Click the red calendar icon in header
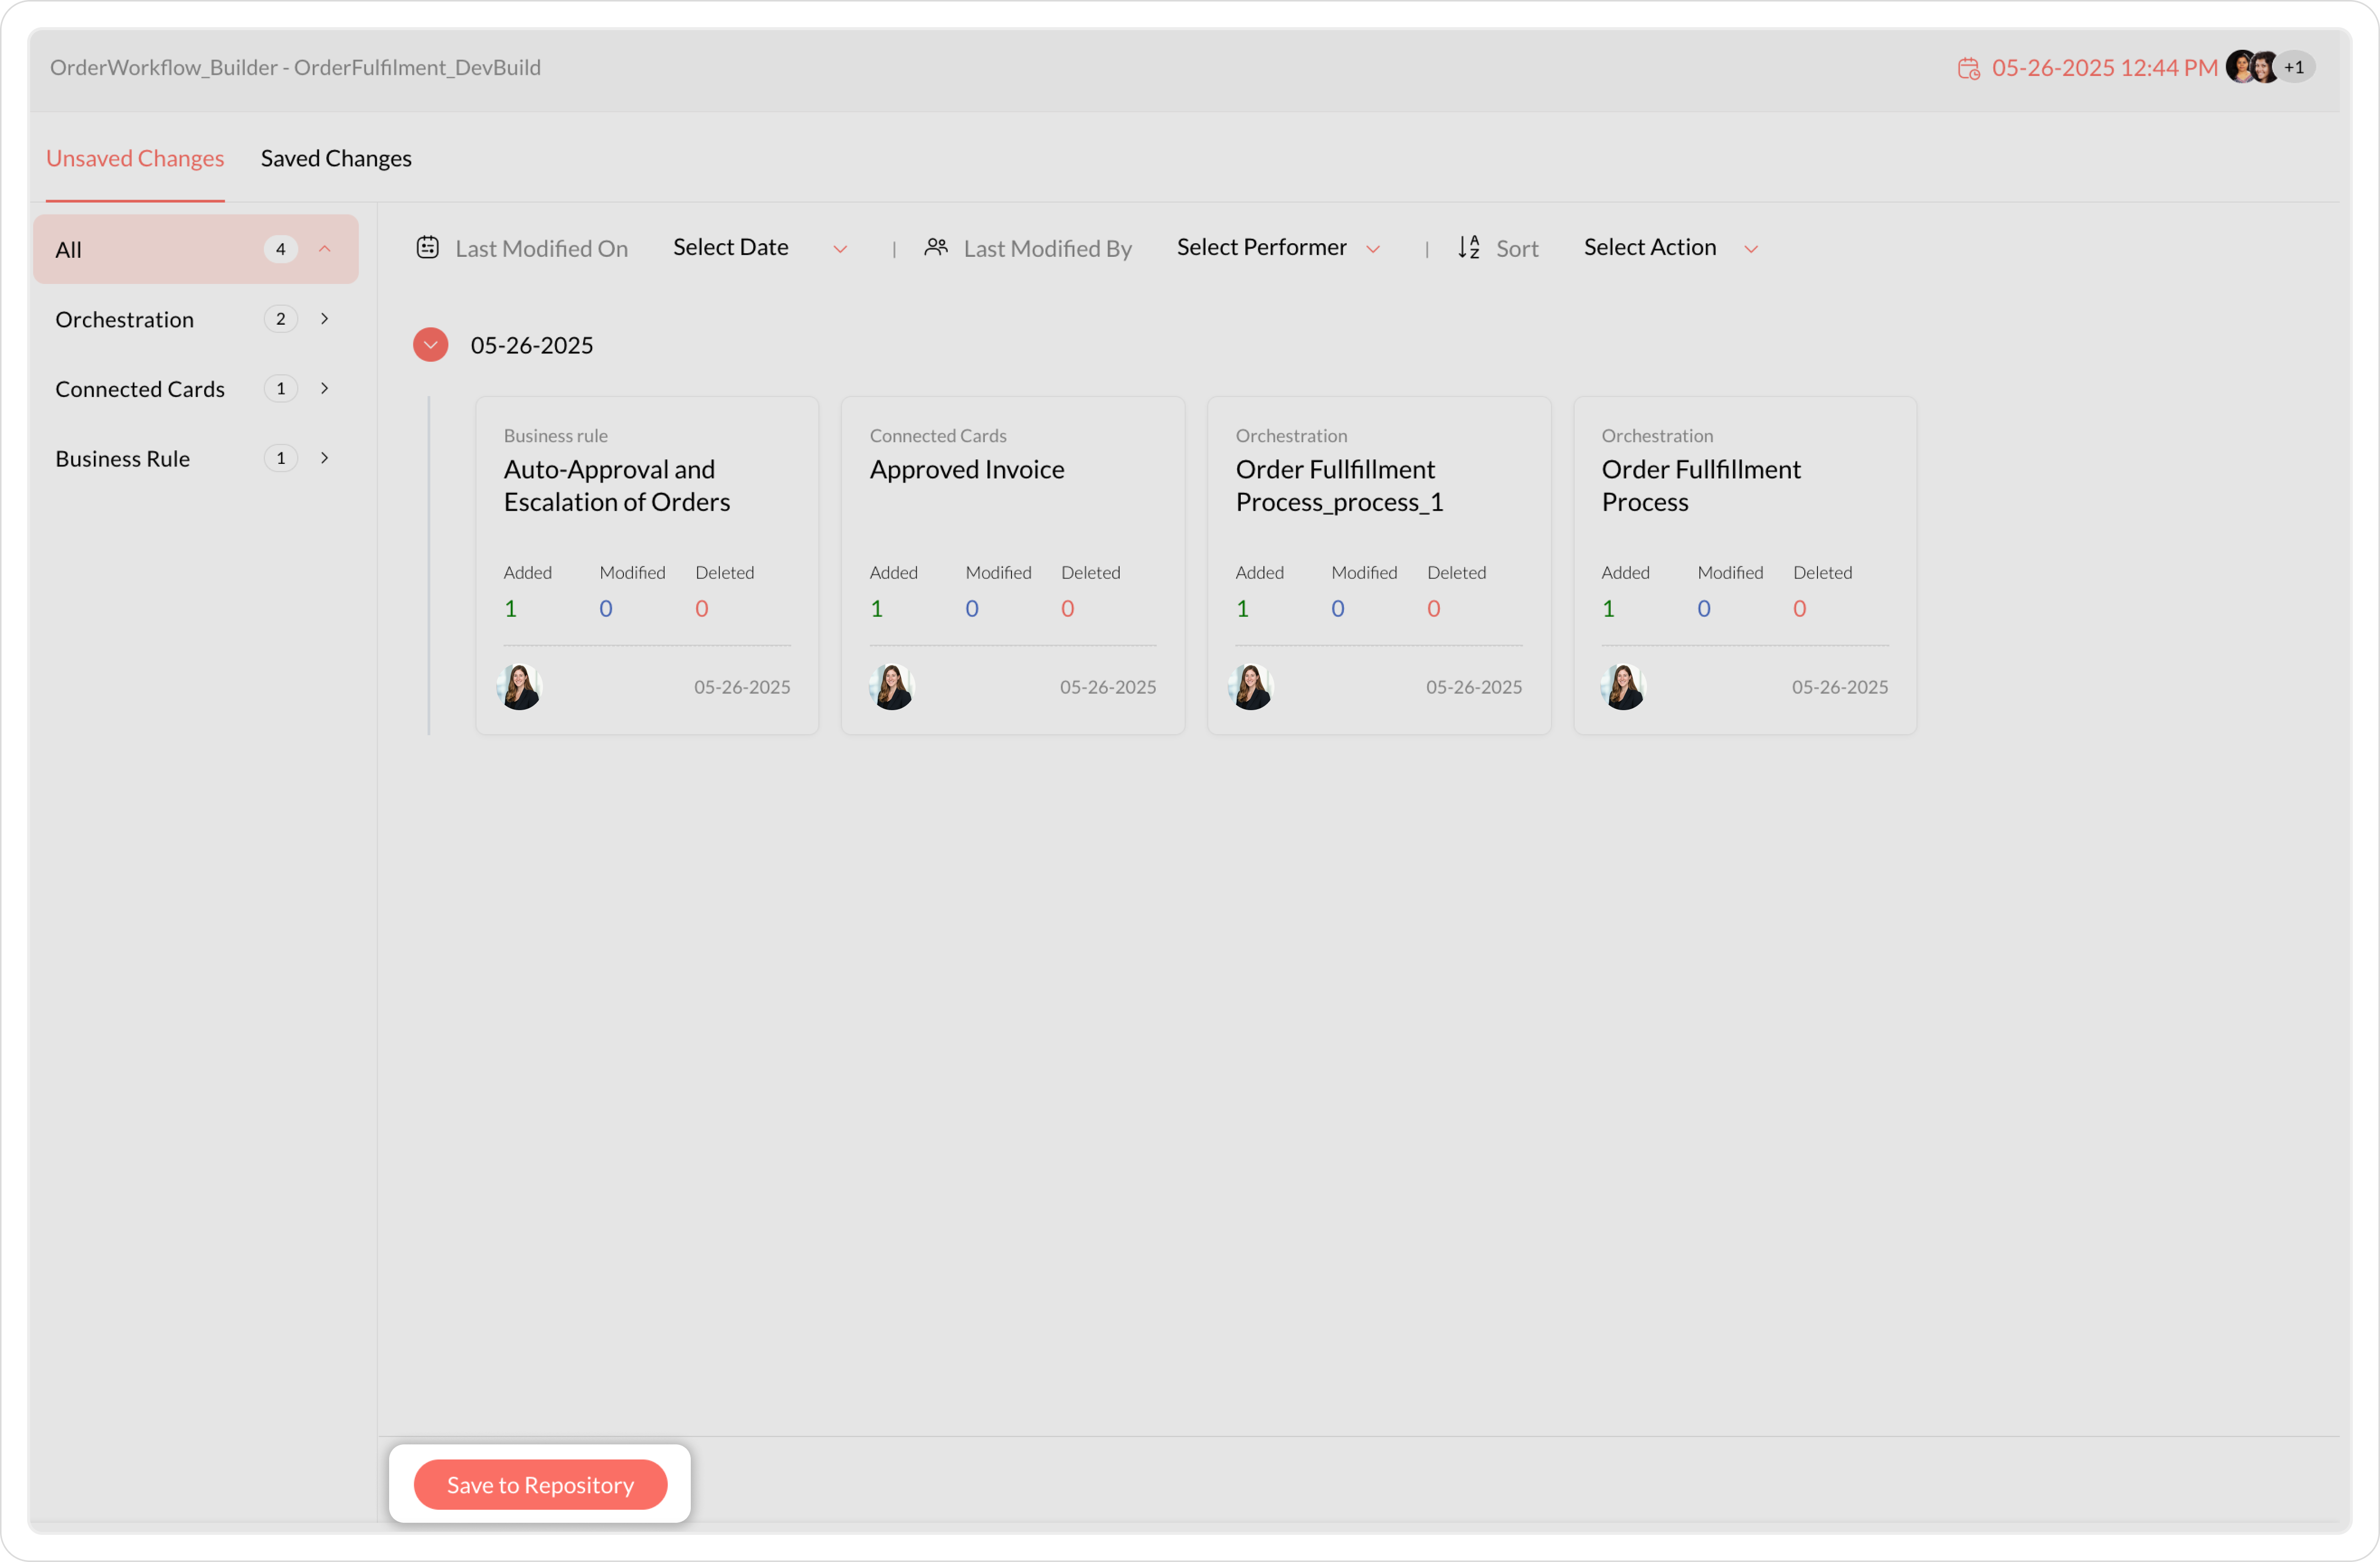The image size is (2380, 1562). click(x=1968, y=68)
